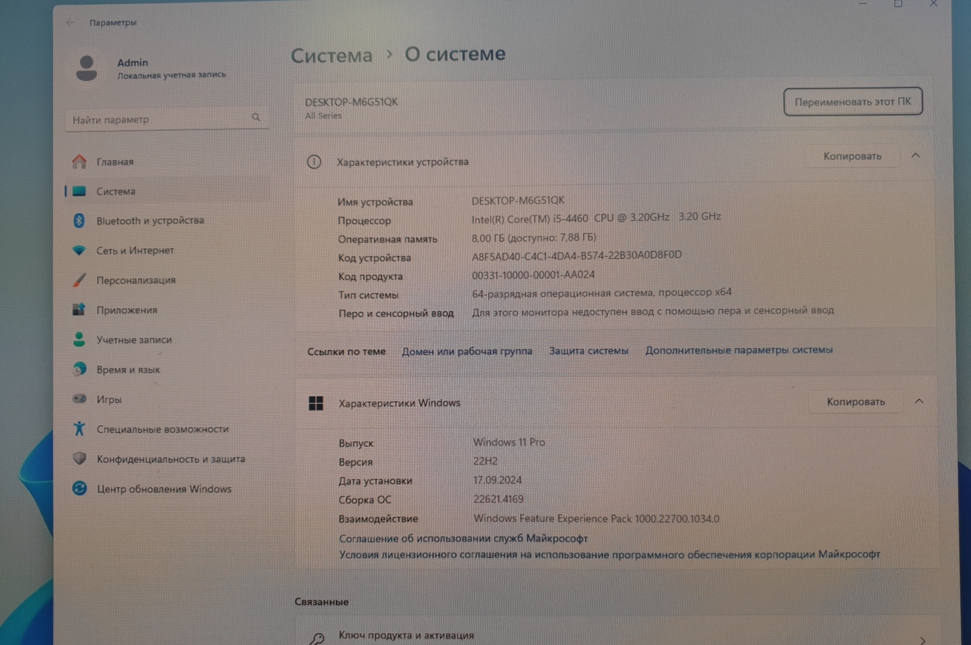Click the Главная home icon in sidebar

tap(80, 162)
